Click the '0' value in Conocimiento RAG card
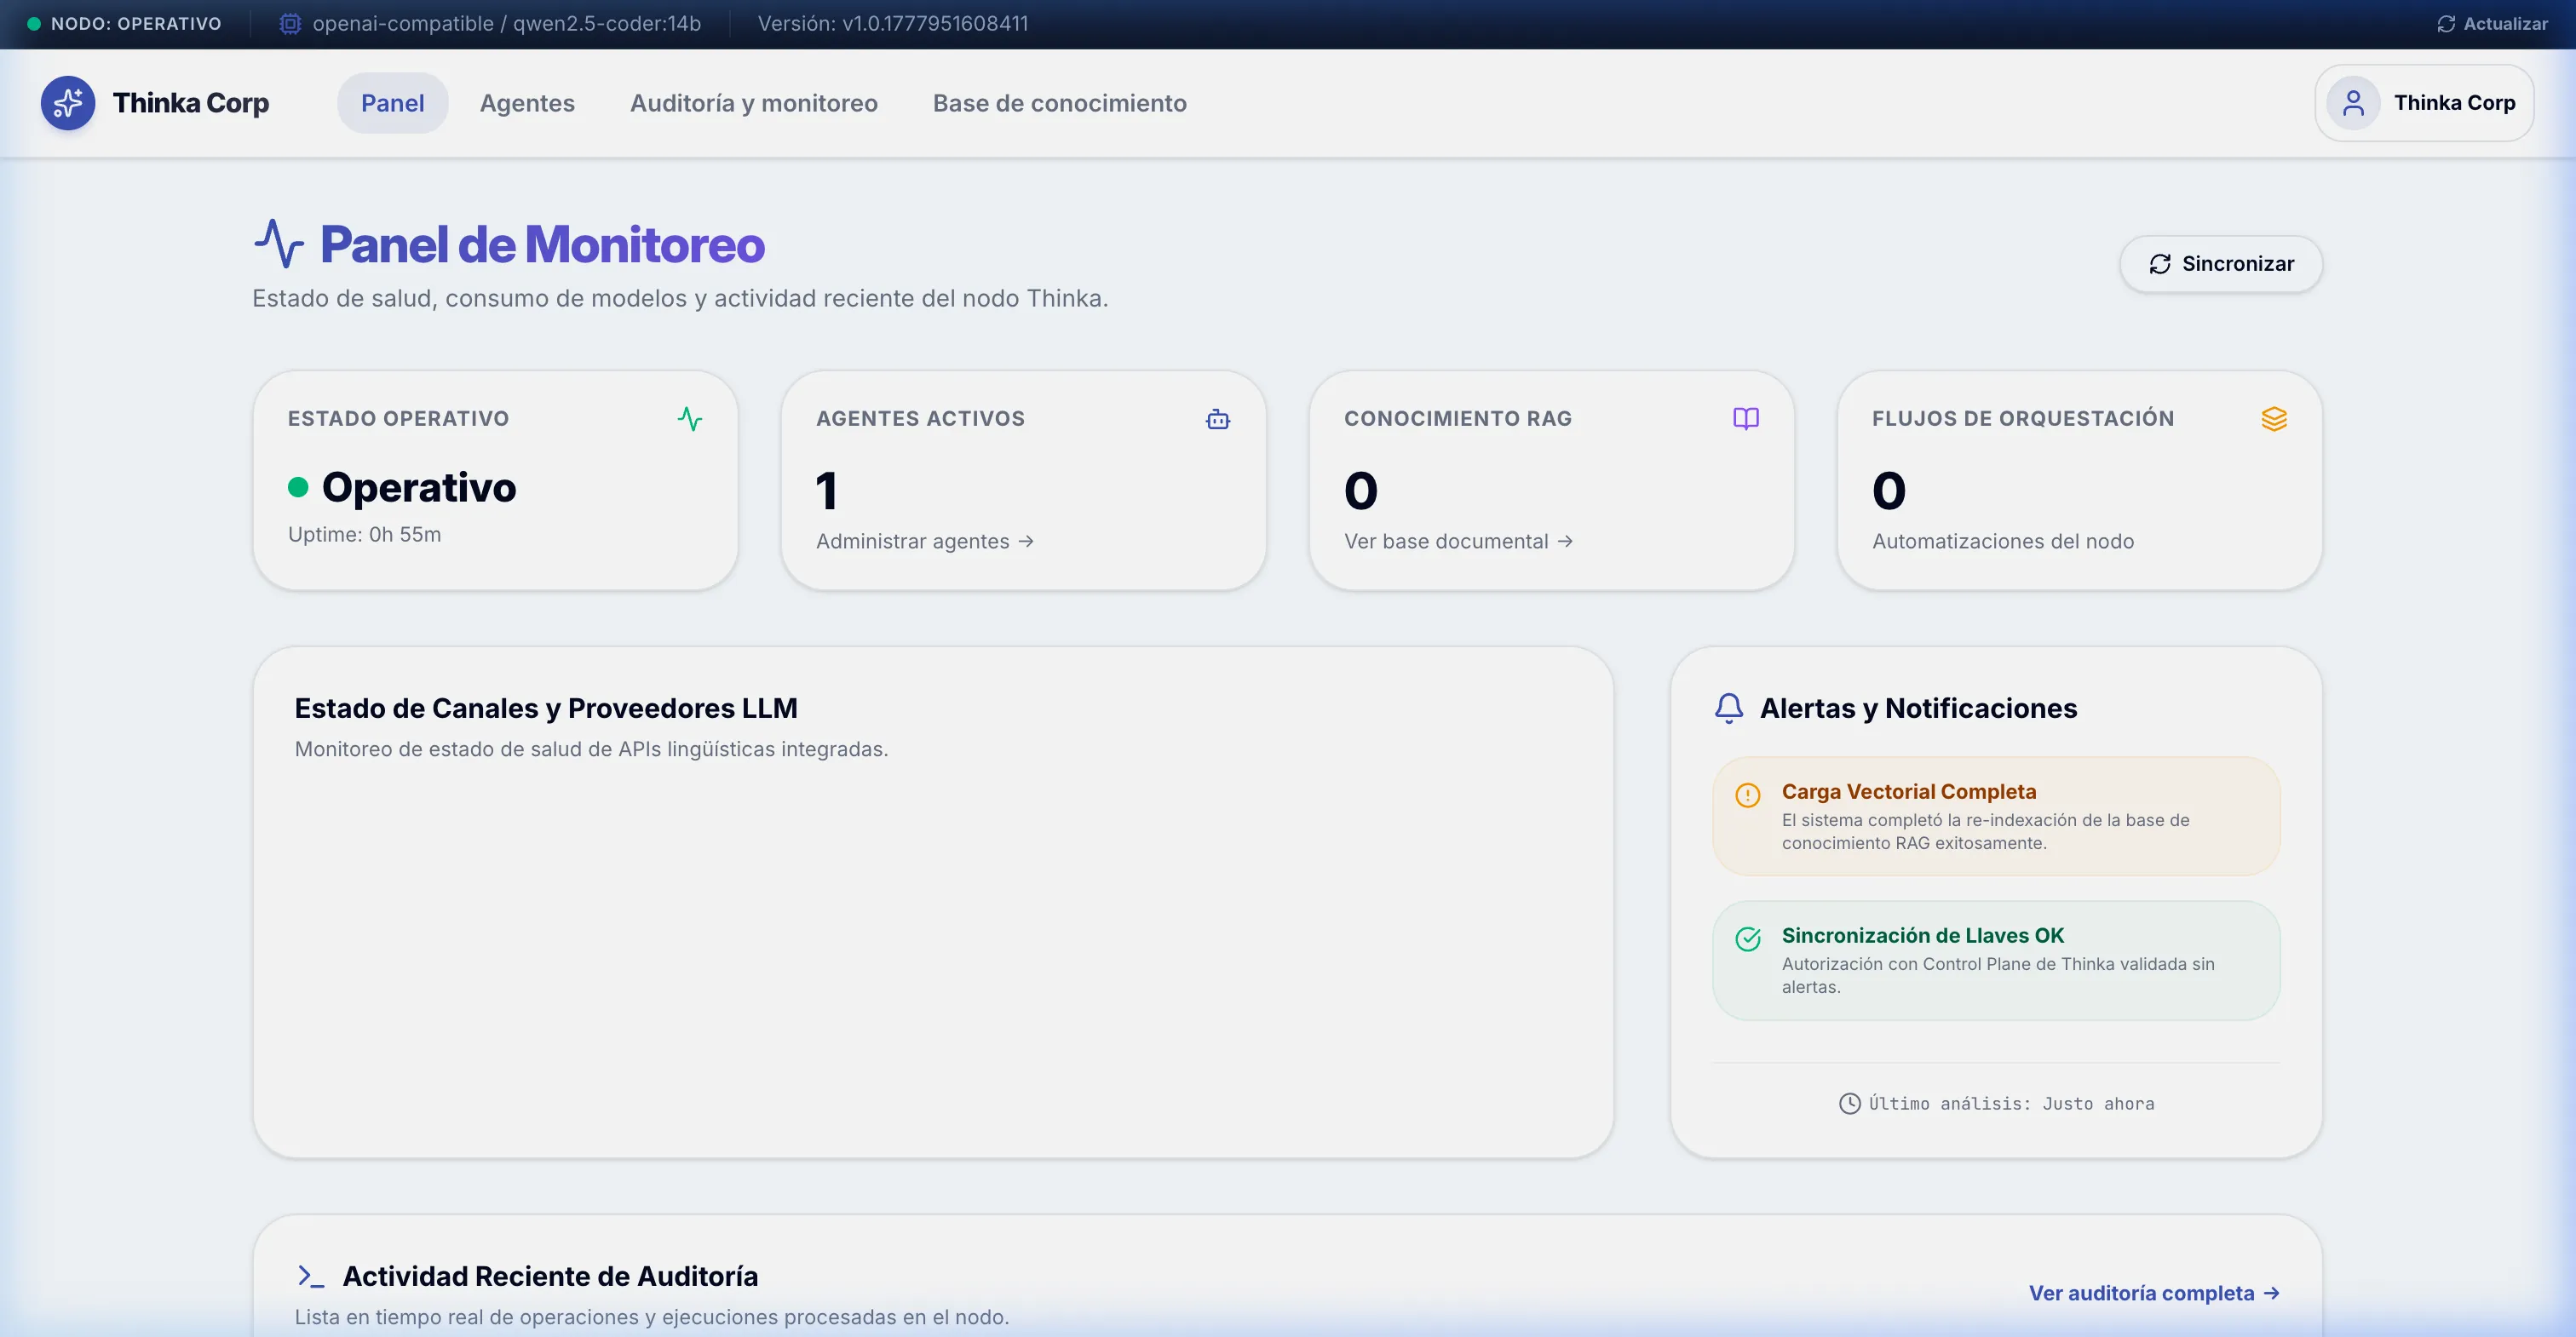Viewport: 2576px width, 1337px height. coord(1361,490)
